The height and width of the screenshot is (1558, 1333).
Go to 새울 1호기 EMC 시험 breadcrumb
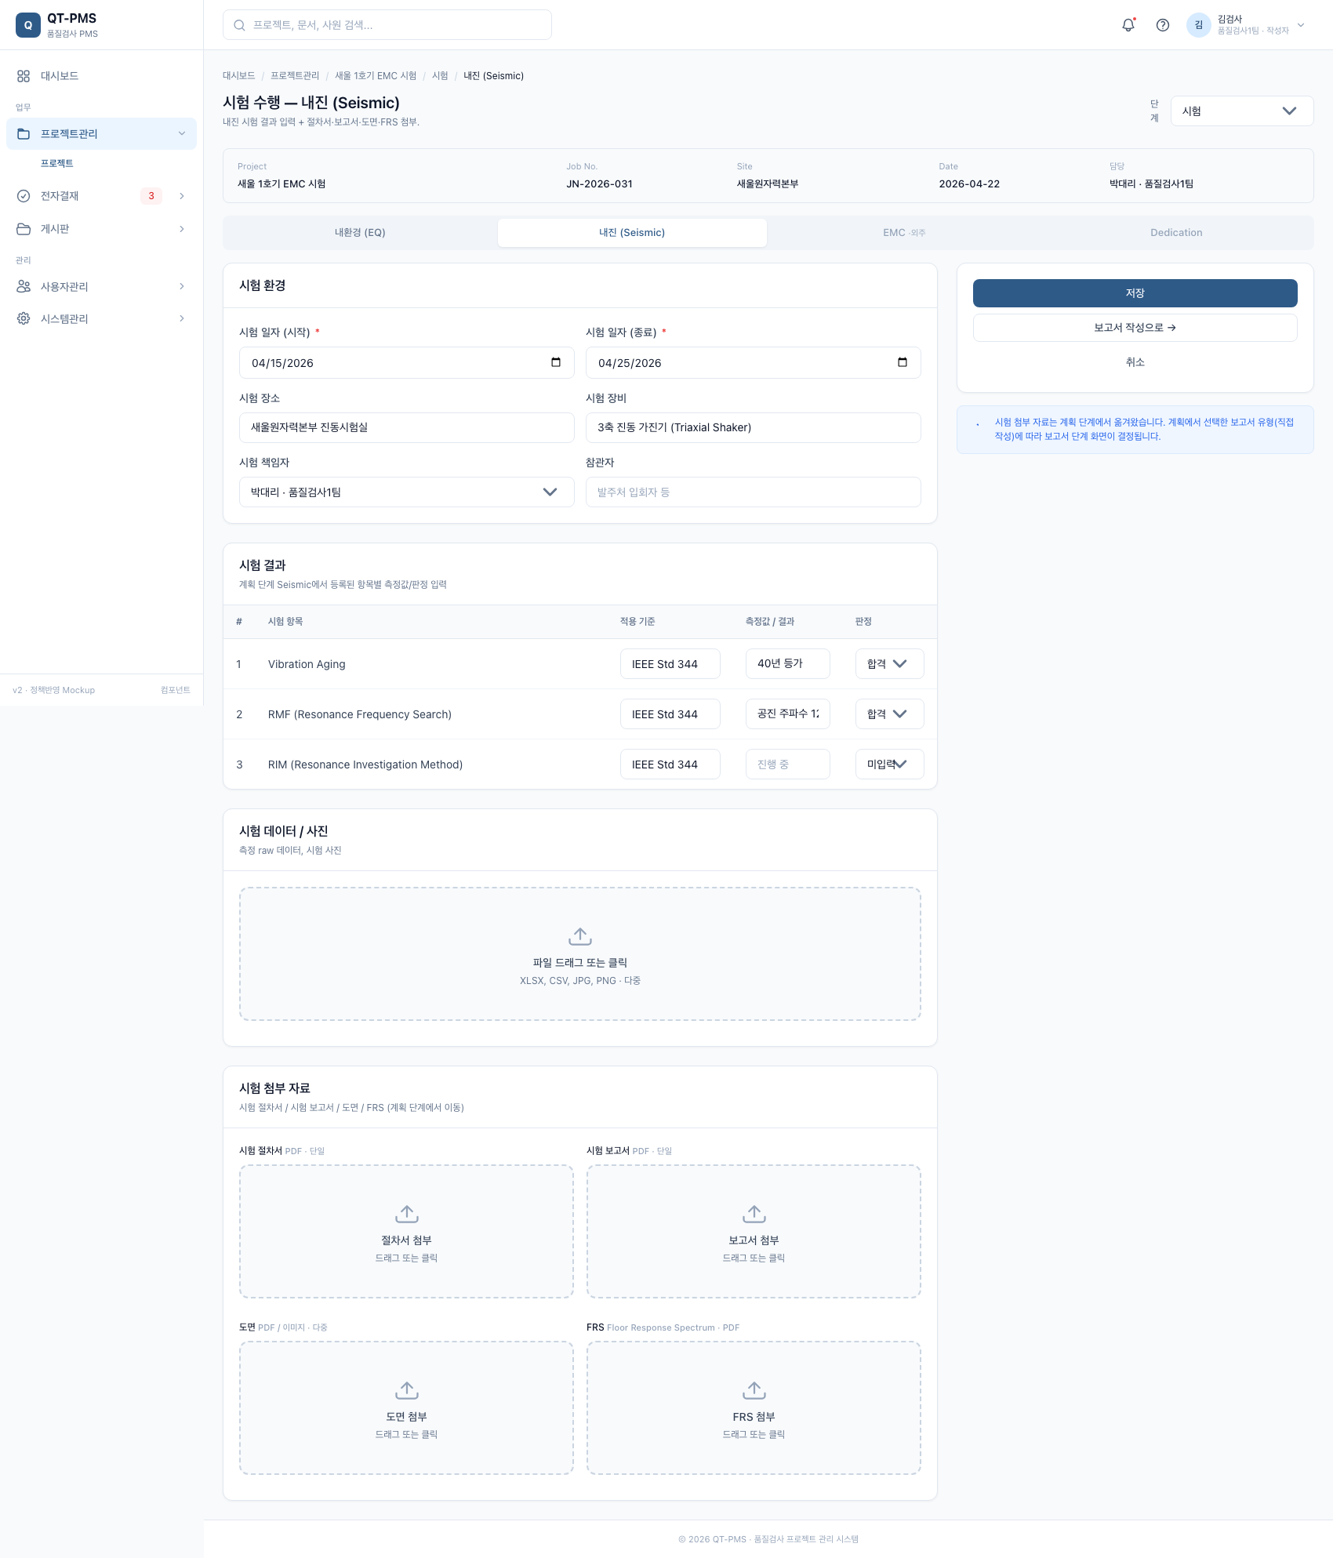pos(376,76)
